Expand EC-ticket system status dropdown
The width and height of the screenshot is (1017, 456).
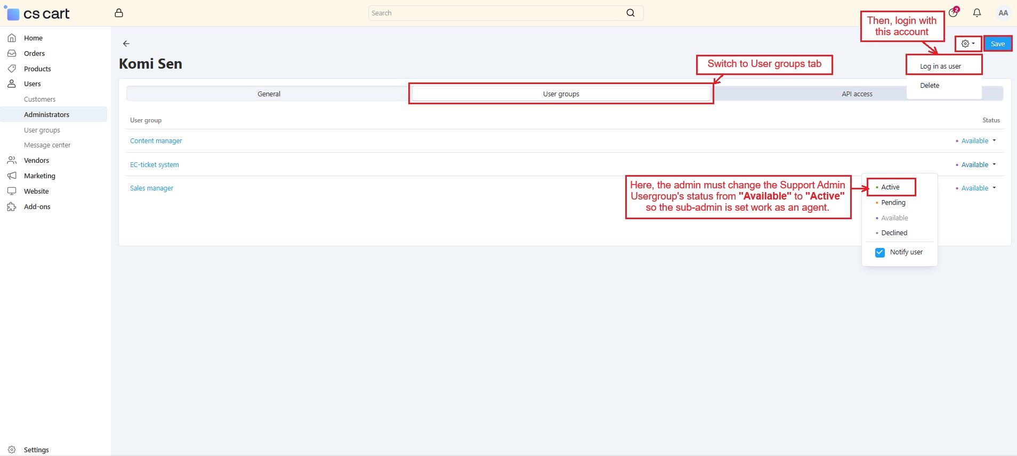(x=978, y=165)
